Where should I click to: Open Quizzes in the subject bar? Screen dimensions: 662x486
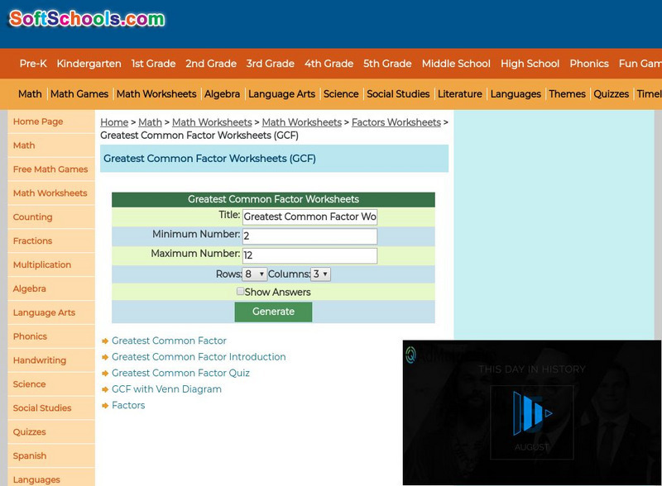click(x=611, y=94)
